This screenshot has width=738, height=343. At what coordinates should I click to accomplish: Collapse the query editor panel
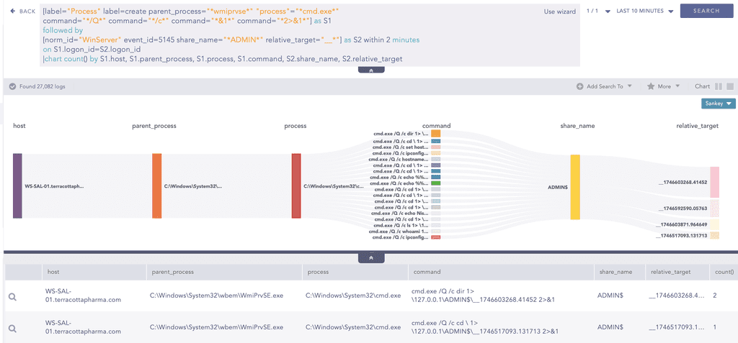[371, 70]
